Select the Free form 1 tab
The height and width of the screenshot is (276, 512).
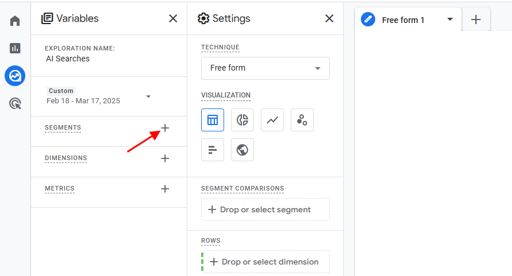(403, 20)
